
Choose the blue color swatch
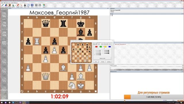click(110, 47)
